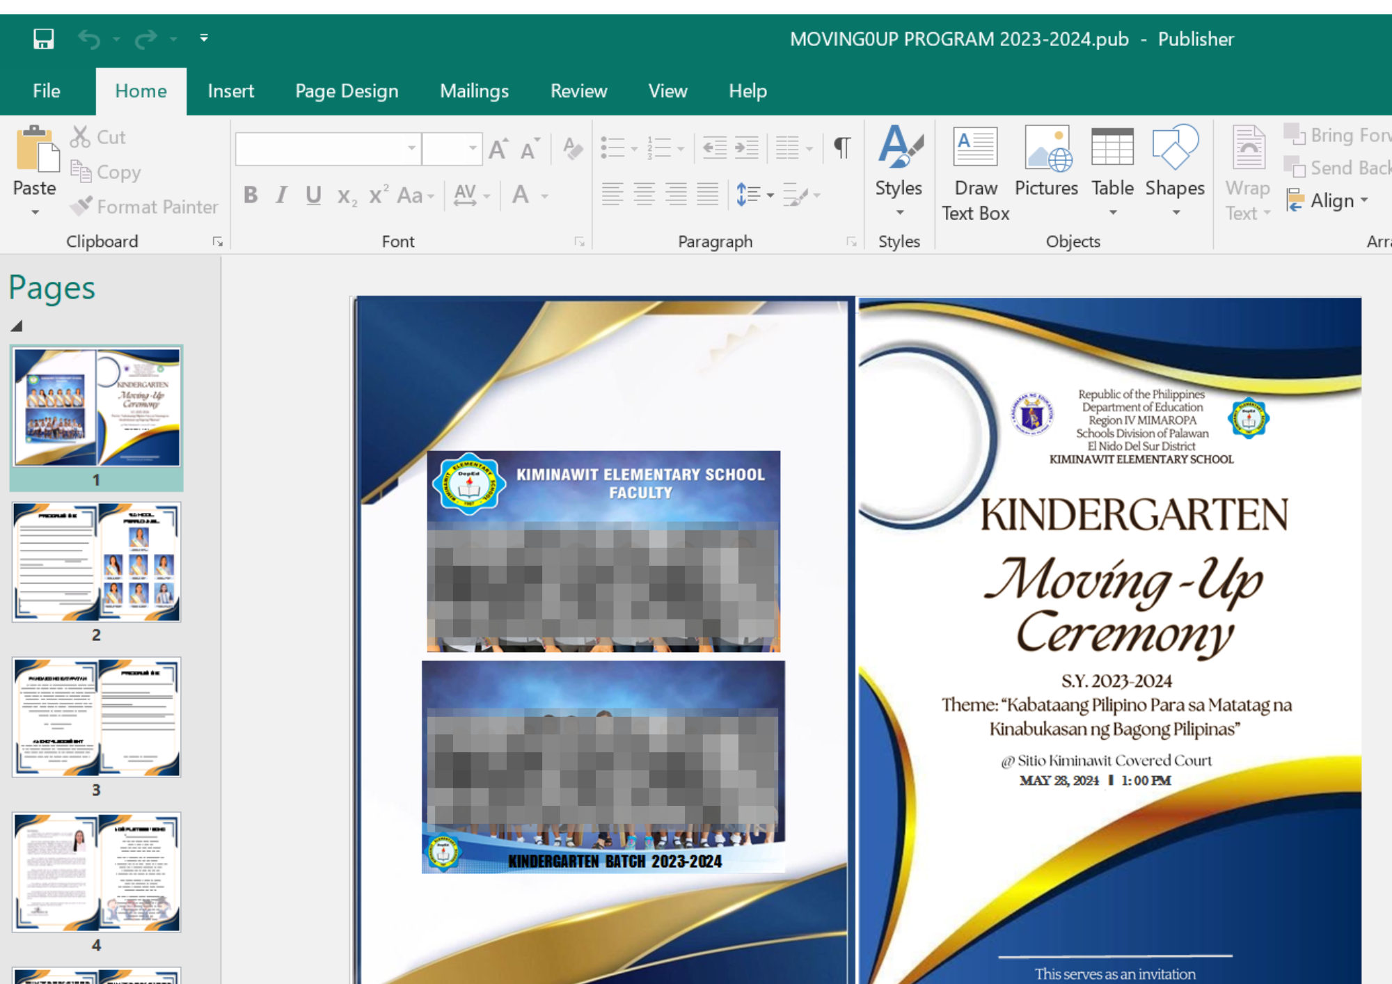Redo the last action
1392x984 pixels.
click(x=145, y=39)
